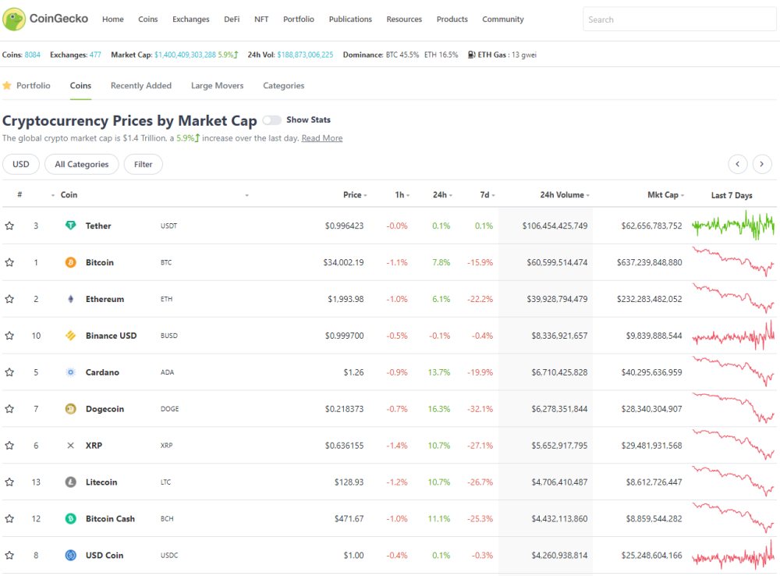Click the Ethereum diamond icon
The image size is (780, 576).
71,299
